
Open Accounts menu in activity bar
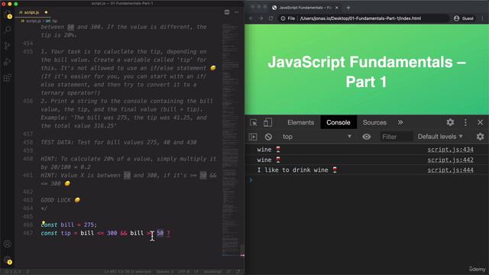coord(8,244)
